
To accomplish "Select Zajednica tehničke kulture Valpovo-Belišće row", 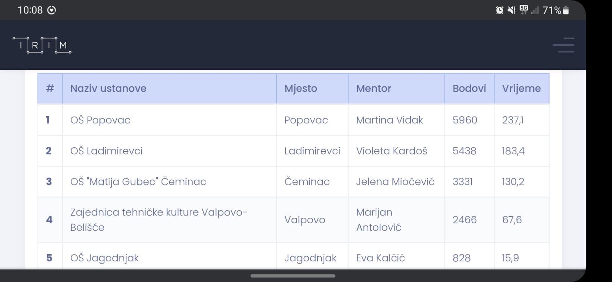I will click(x=293, y=220).
